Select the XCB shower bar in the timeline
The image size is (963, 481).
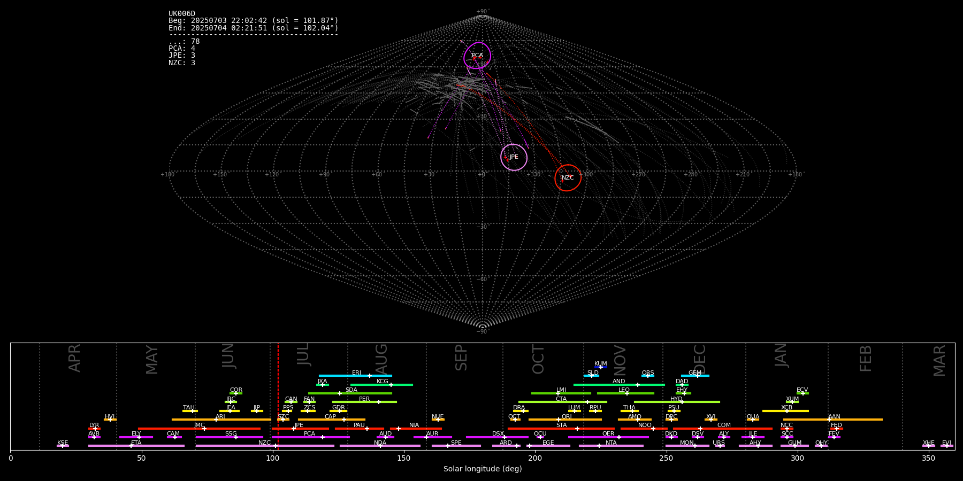[x=785, y=411]
